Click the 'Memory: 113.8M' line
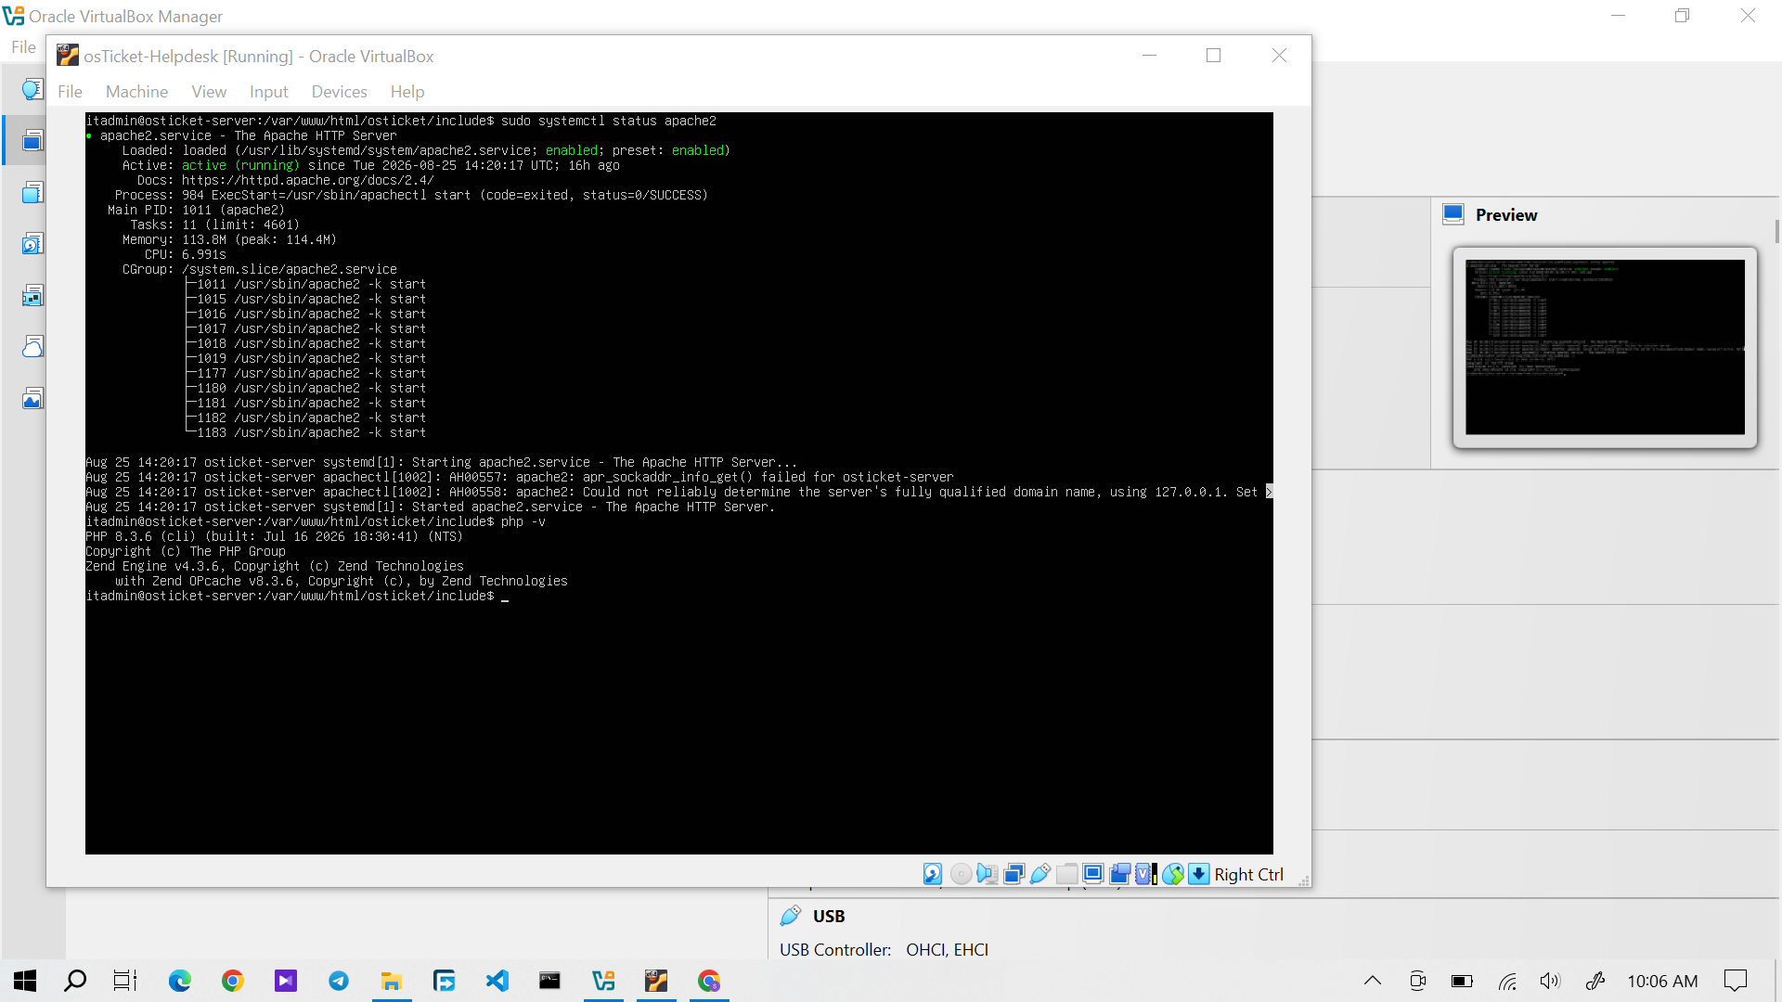 pos(229,239)
